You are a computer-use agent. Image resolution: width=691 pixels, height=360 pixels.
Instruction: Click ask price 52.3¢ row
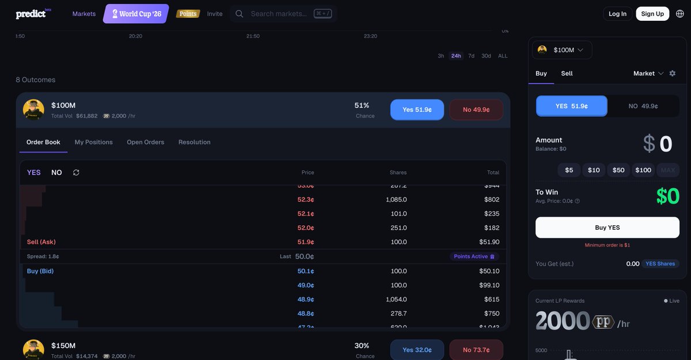pyautogui.click(x=263, y=199)
